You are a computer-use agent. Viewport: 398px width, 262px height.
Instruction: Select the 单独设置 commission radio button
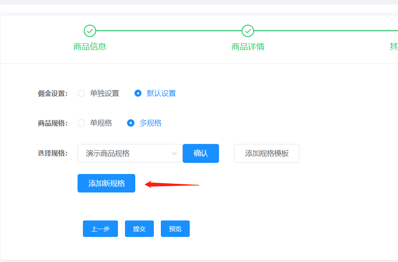pyautogui.click(x=81, y=93)
